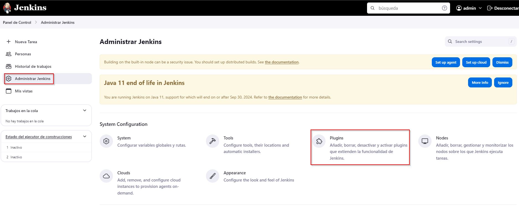Click the System gear icon
The image size is (519, 210).
tap(106, 141)
